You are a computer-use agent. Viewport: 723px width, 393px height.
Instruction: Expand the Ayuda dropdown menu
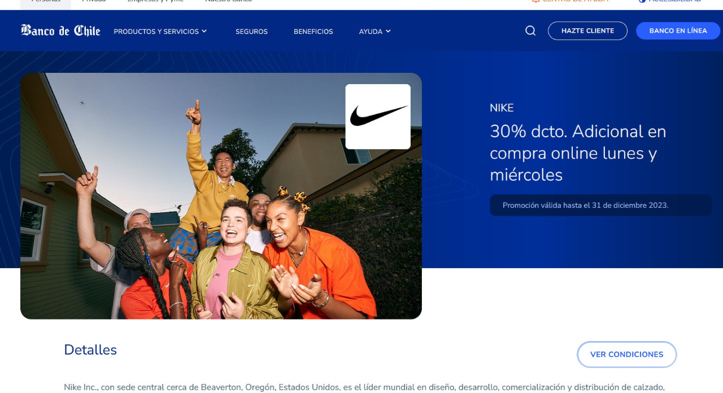point(375,32)
